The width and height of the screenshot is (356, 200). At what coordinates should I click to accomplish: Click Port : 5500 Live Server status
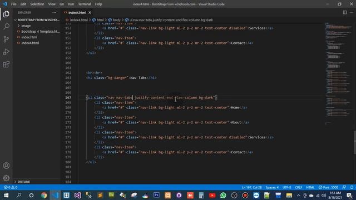pyautogui.click(x=328, y=188)
